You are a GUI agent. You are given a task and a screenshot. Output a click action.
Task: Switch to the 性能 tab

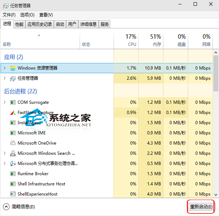tap(19, 24)
